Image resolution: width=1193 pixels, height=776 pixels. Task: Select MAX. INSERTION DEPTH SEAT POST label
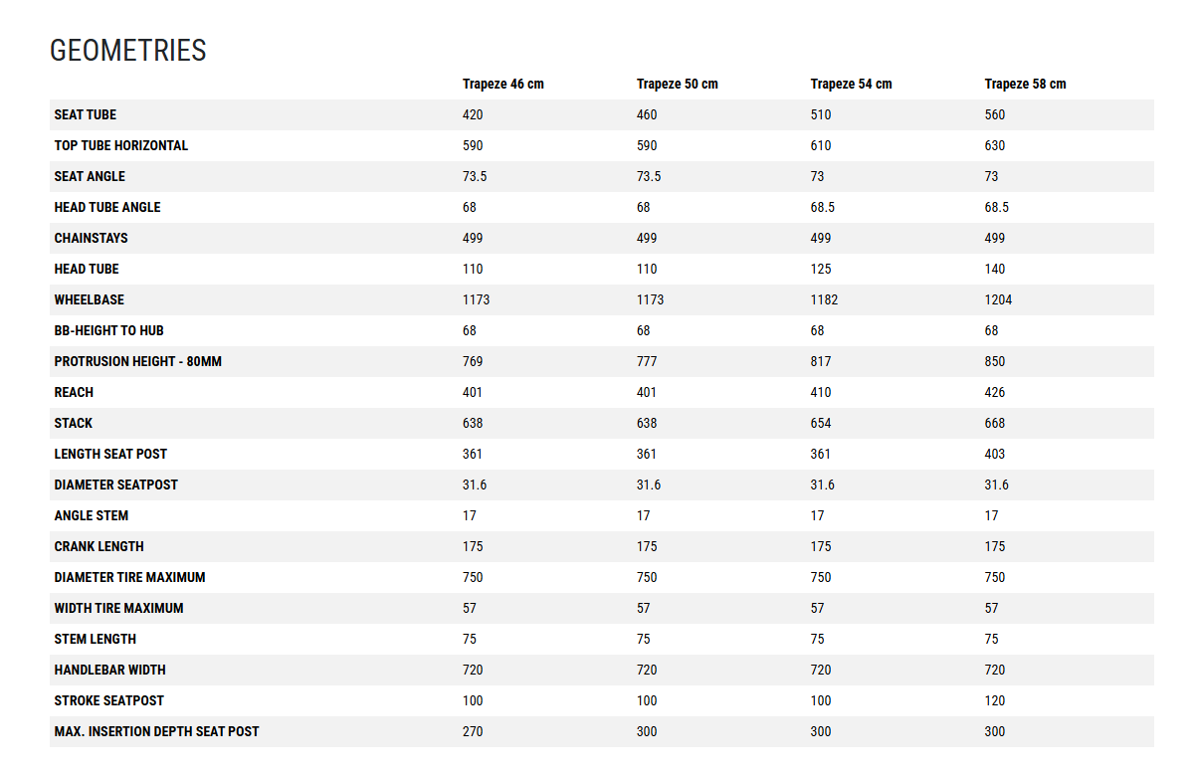pos(157,731)
